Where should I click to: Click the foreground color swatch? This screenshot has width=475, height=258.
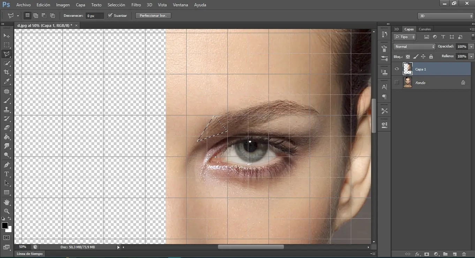click(5, 226)
